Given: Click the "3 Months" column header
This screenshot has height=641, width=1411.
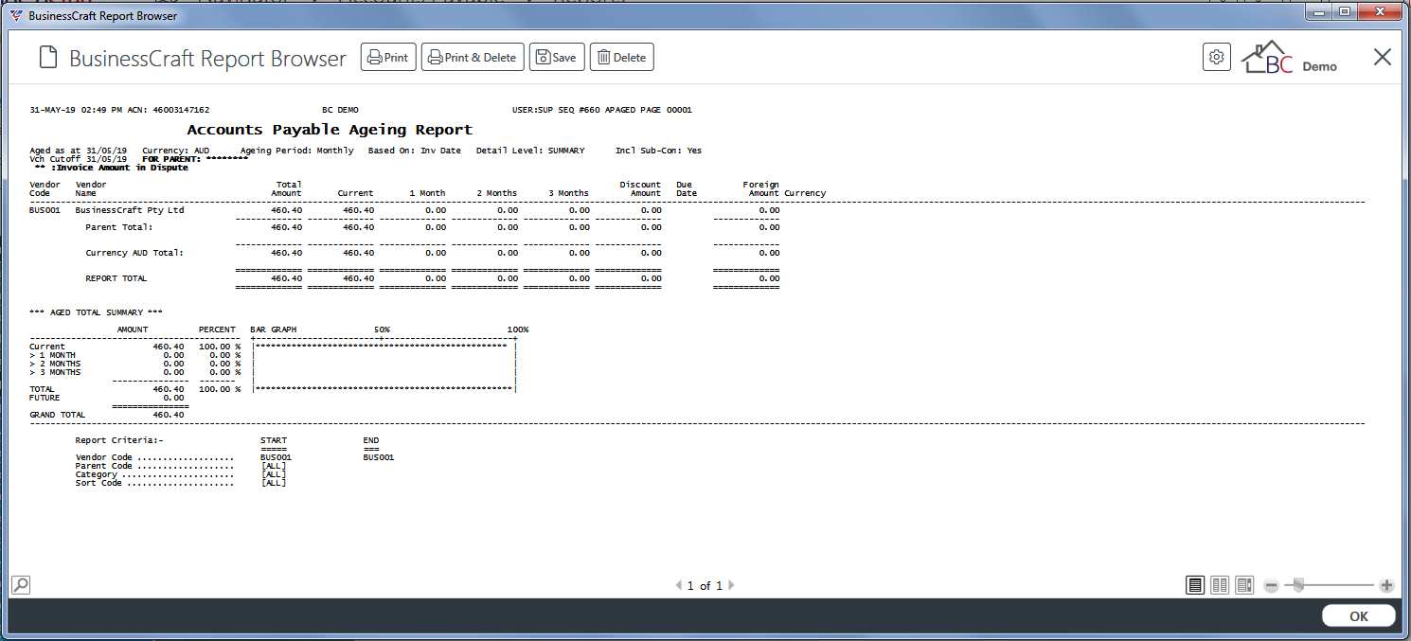Looking at the screenshot, I should (x=568, y=193).
